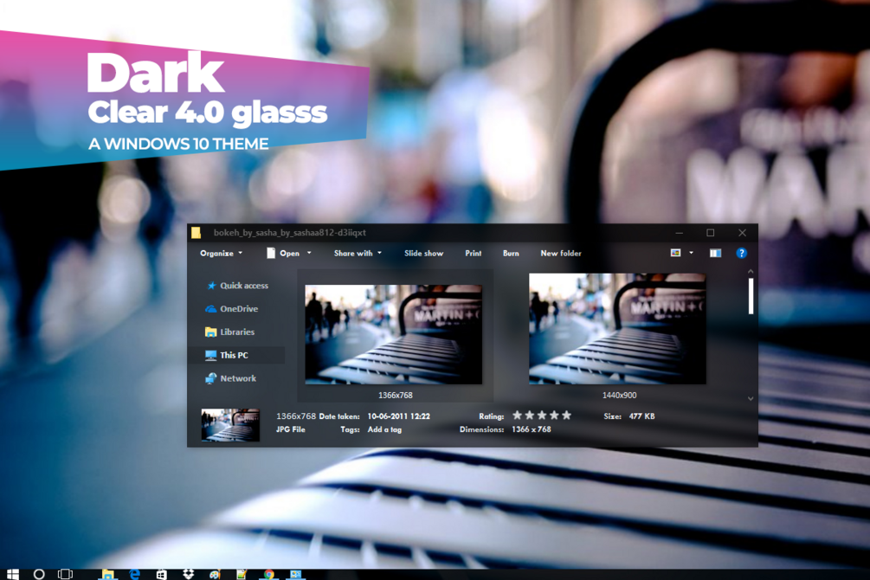The image size is (870, 580).
Task: Expand the Organize dropdown arrow
Action: 241,253
